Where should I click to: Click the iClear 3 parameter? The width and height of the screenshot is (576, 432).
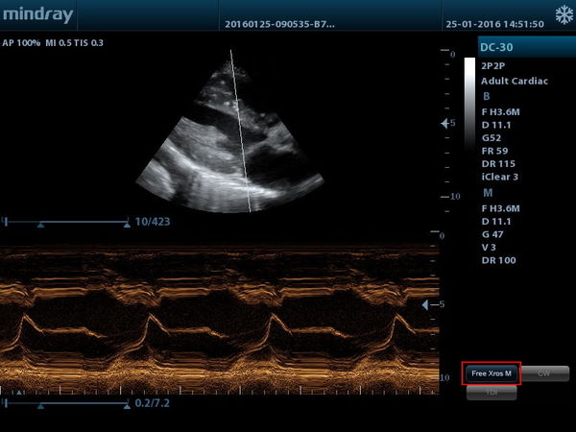(x=499, y=177)
